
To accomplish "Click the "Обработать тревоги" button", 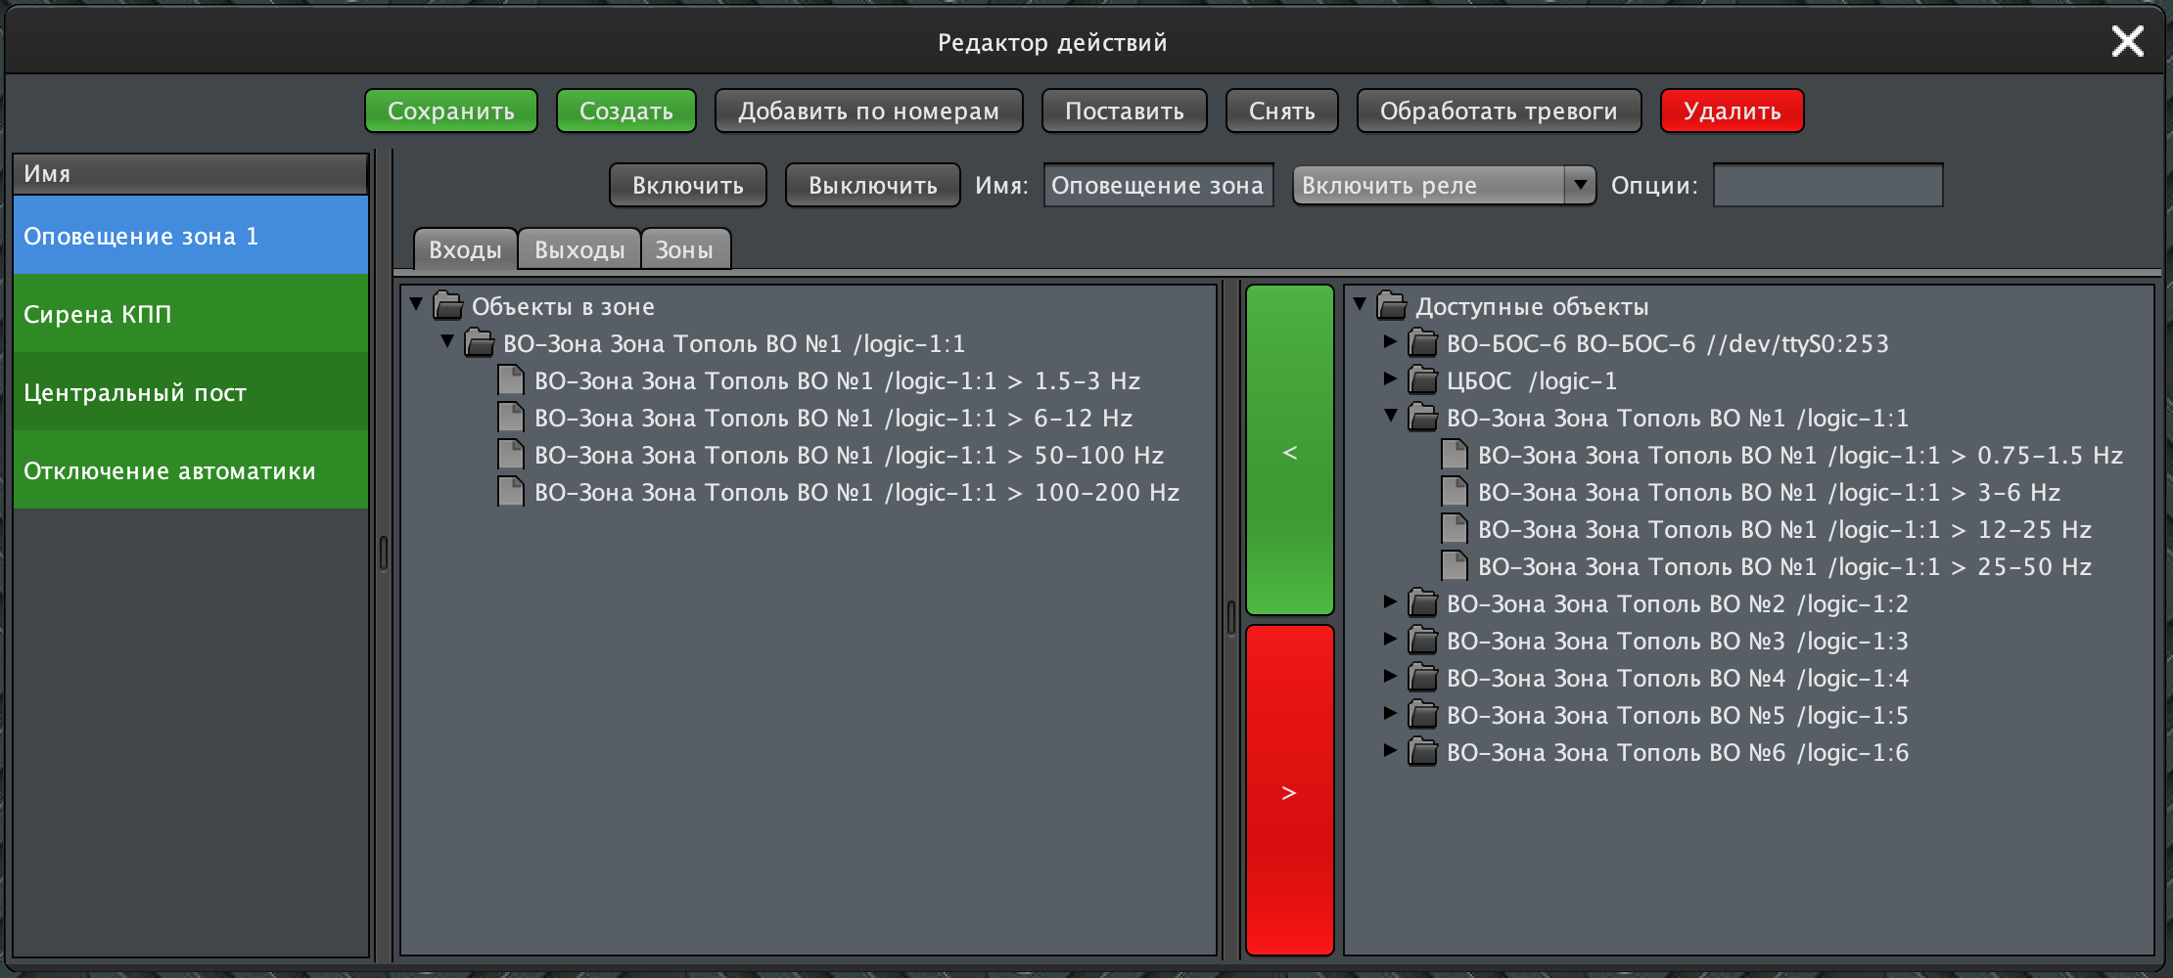I will [x=1498, y=111].
